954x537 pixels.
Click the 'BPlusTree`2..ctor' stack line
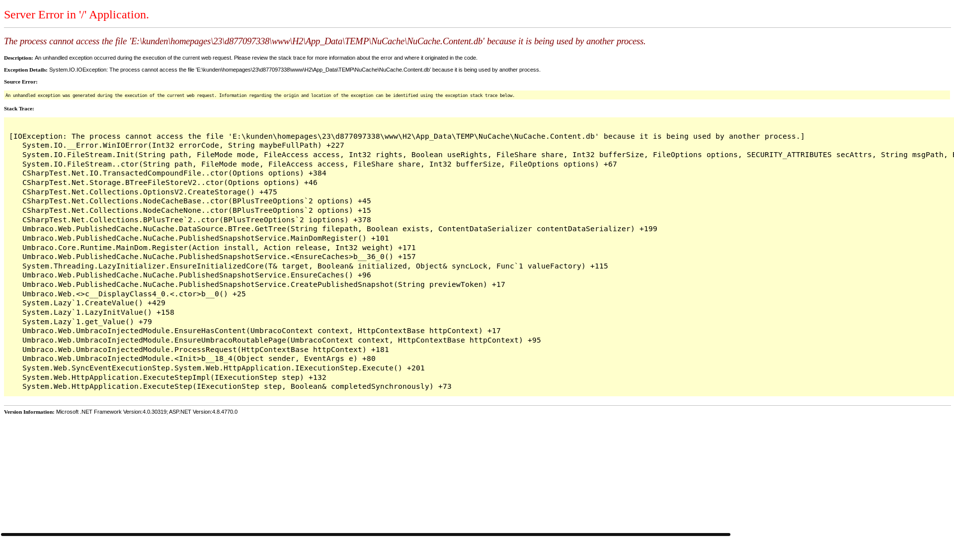(x=197, y=220)
